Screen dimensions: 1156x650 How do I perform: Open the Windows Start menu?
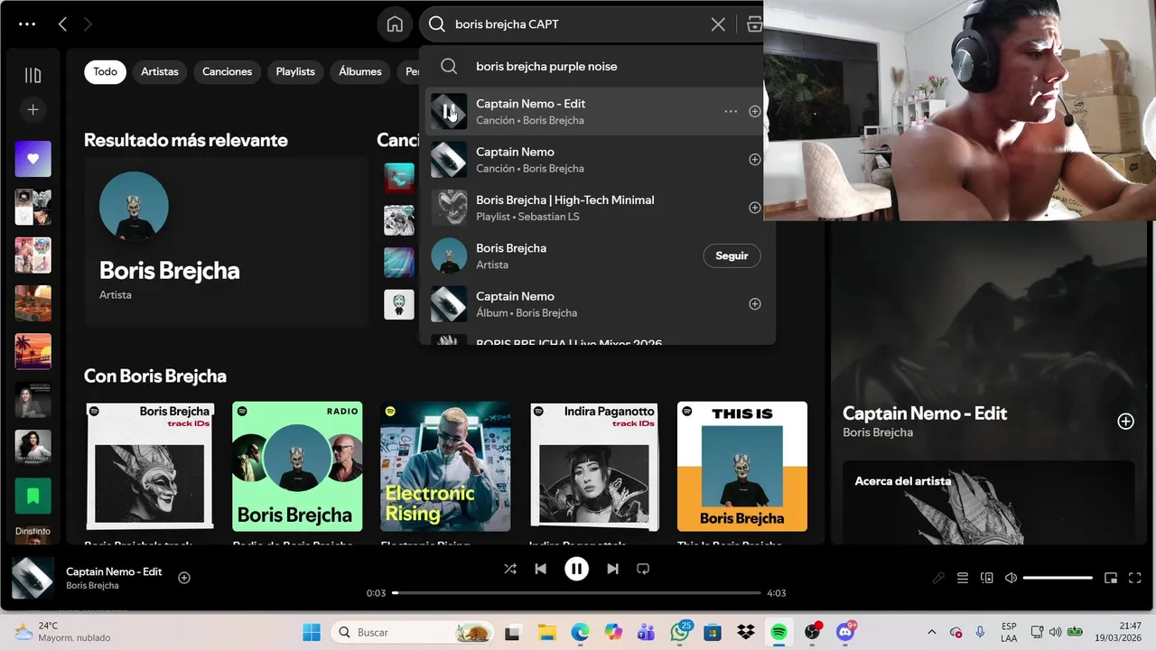tap(312, 632)
